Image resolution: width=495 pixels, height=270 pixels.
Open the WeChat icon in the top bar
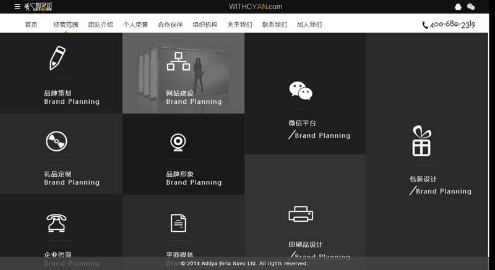[471, 7]
